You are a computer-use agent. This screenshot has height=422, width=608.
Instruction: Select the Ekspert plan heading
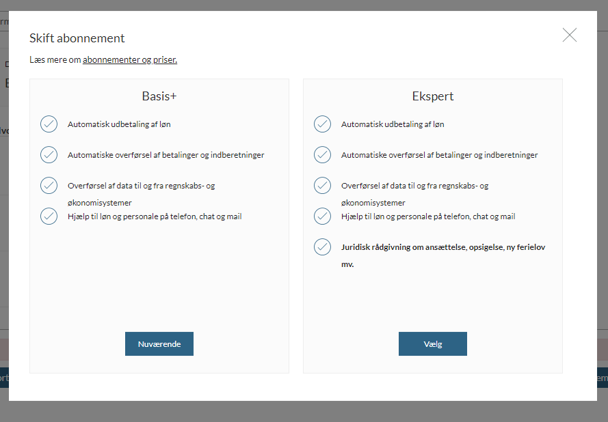433,96
